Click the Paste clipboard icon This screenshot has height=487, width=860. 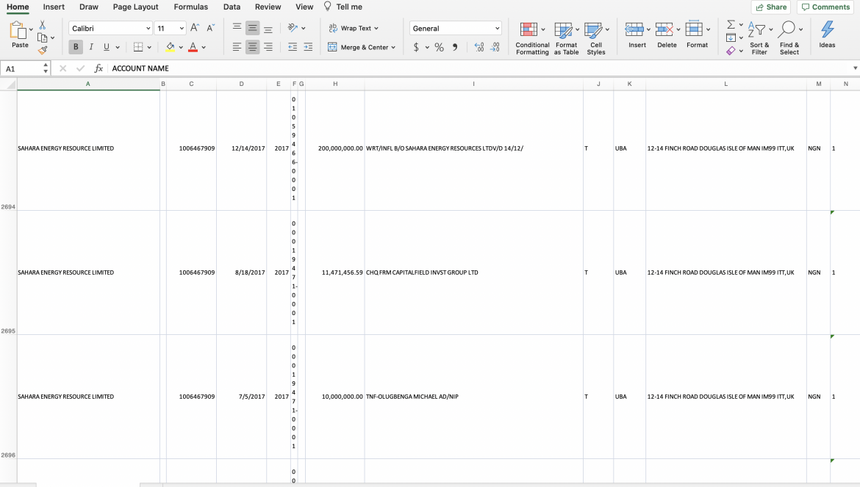18,31
